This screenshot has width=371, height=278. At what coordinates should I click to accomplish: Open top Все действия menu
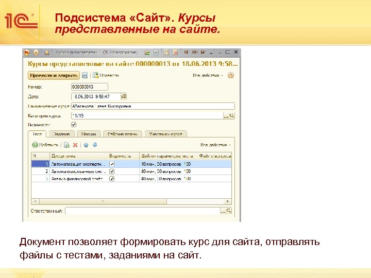[208, 75]
